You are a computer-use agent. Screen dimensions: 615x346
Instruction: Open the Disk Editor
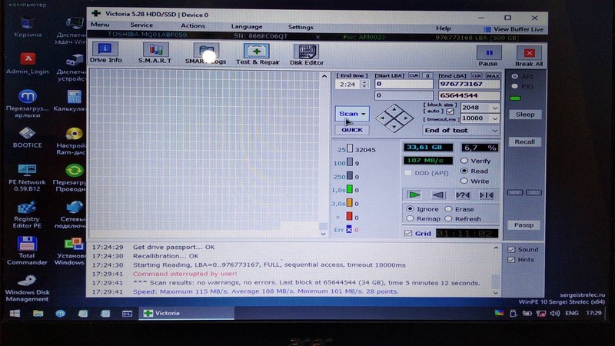(307, 52)
